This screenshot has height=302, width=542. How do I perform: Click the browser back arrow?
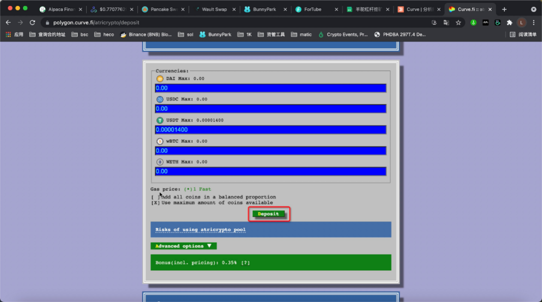8,23
